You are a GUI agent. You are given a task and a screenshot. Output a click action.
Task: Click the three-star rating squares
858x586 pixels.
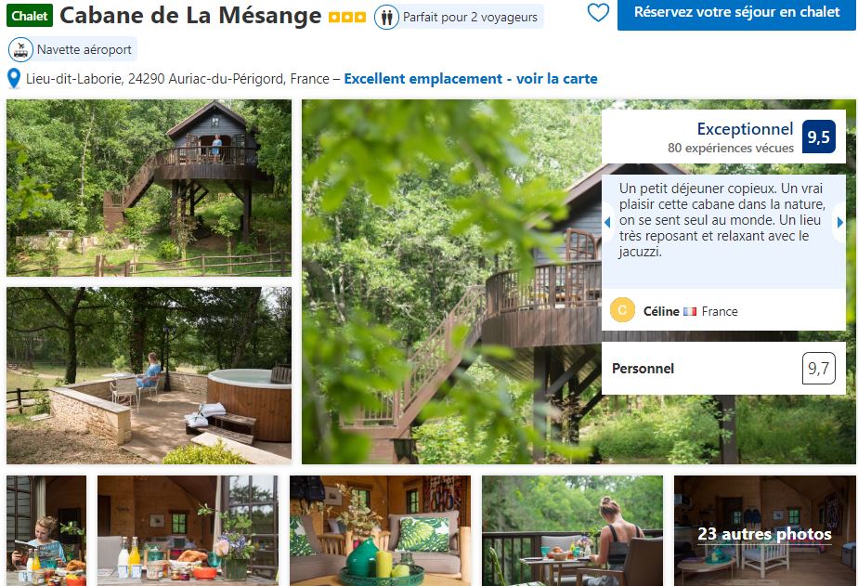coord(347,18)
